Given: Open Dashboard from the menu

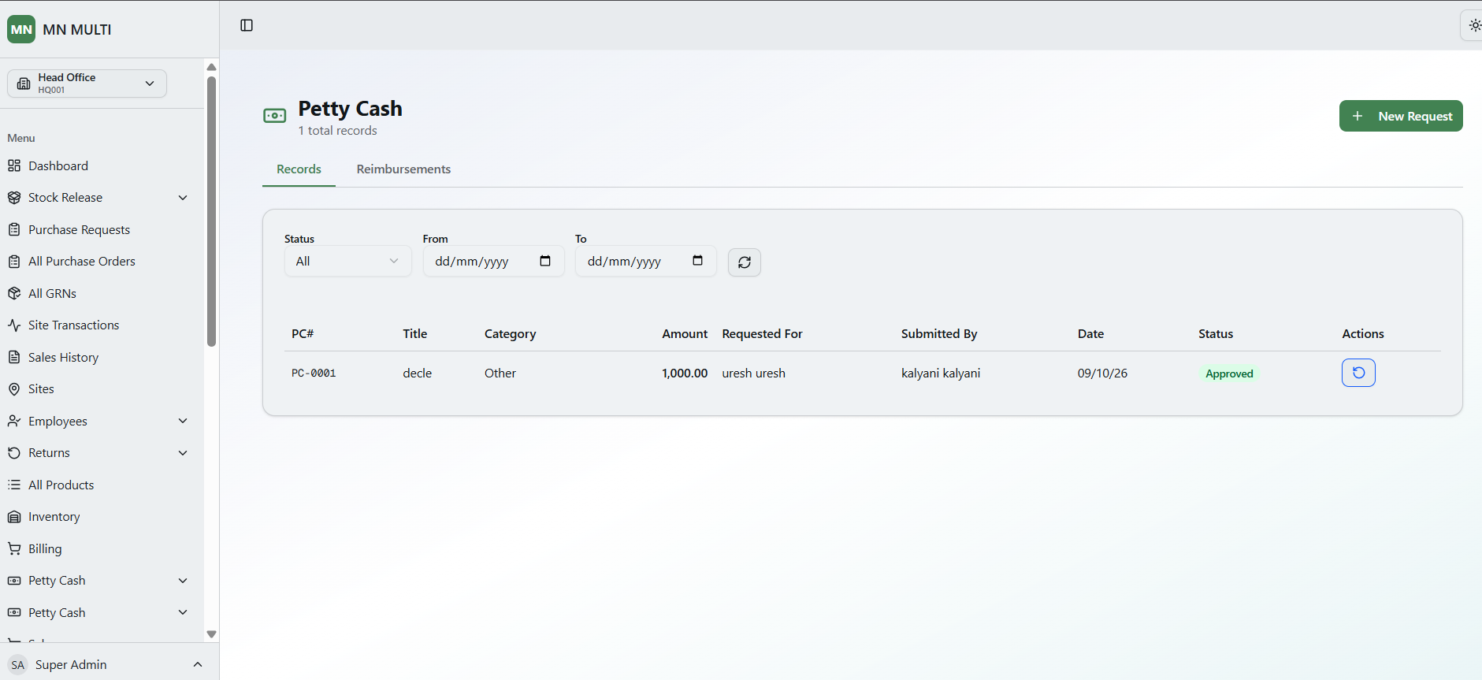Looking at the screenshot, I should click(x=58, y=165).
